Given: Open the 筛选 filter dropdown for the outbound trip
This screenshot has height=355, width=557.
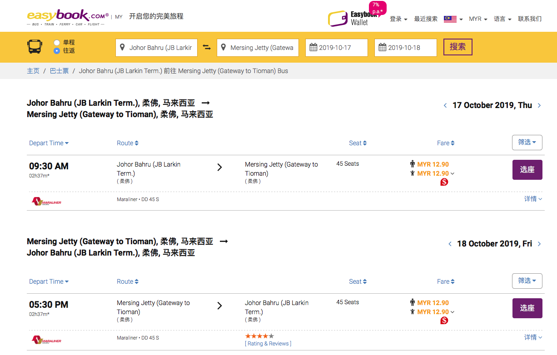Looking at the screenshot, I should [x=527, y=143].
